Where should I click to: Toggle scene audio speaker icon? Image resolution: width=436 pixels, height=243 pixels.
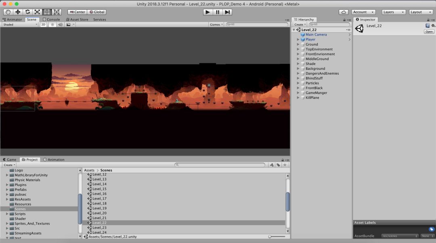click(60, 25)
